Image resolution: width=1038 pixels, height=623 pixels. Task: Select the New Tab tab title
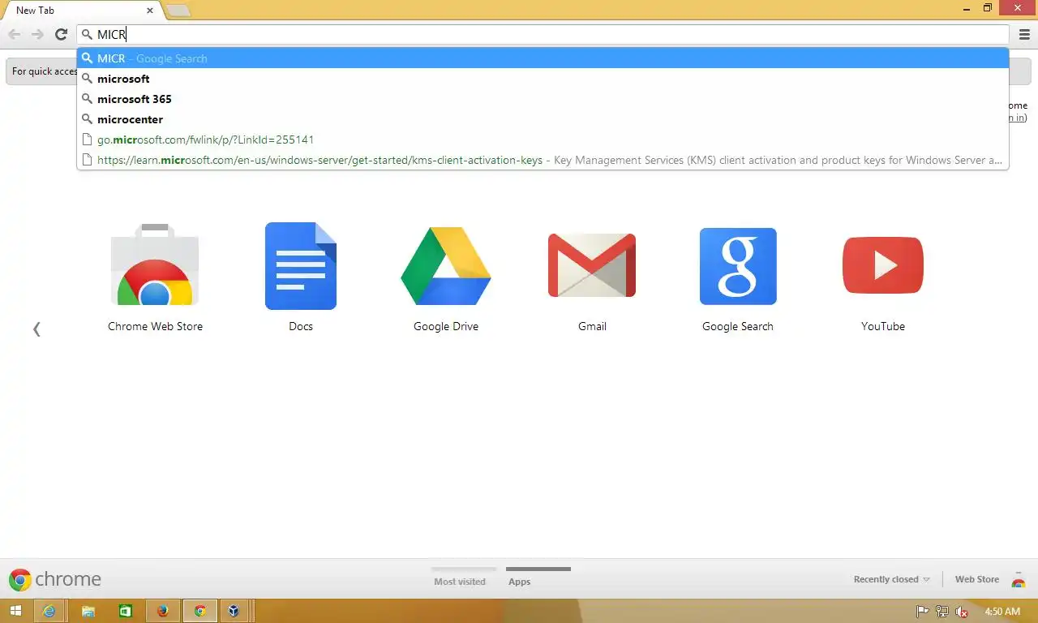point(35,11)
